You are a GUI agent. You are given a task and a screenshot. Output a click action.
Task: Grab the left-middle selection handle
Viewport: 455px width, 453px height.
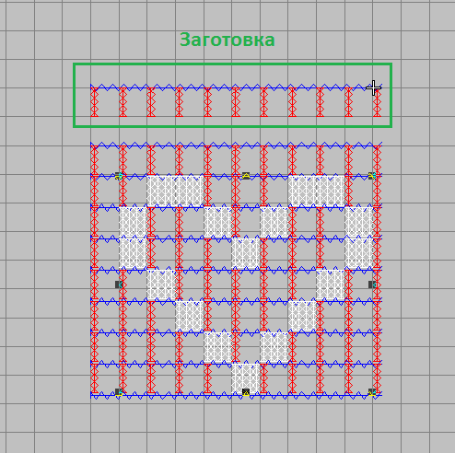[x=119, y=285]
